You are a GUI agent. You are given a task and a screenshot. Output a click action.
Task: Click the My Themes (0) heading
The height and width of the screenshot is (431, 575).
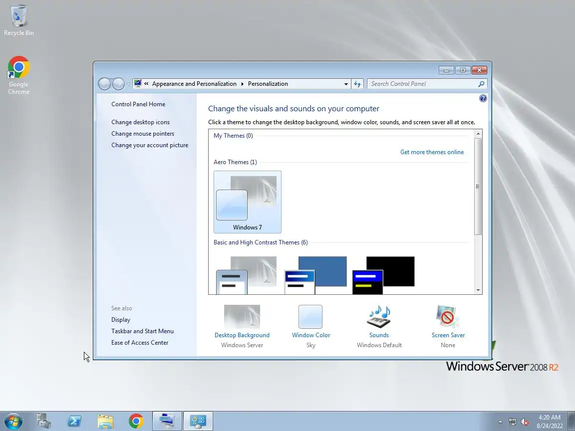coord(233,136)
